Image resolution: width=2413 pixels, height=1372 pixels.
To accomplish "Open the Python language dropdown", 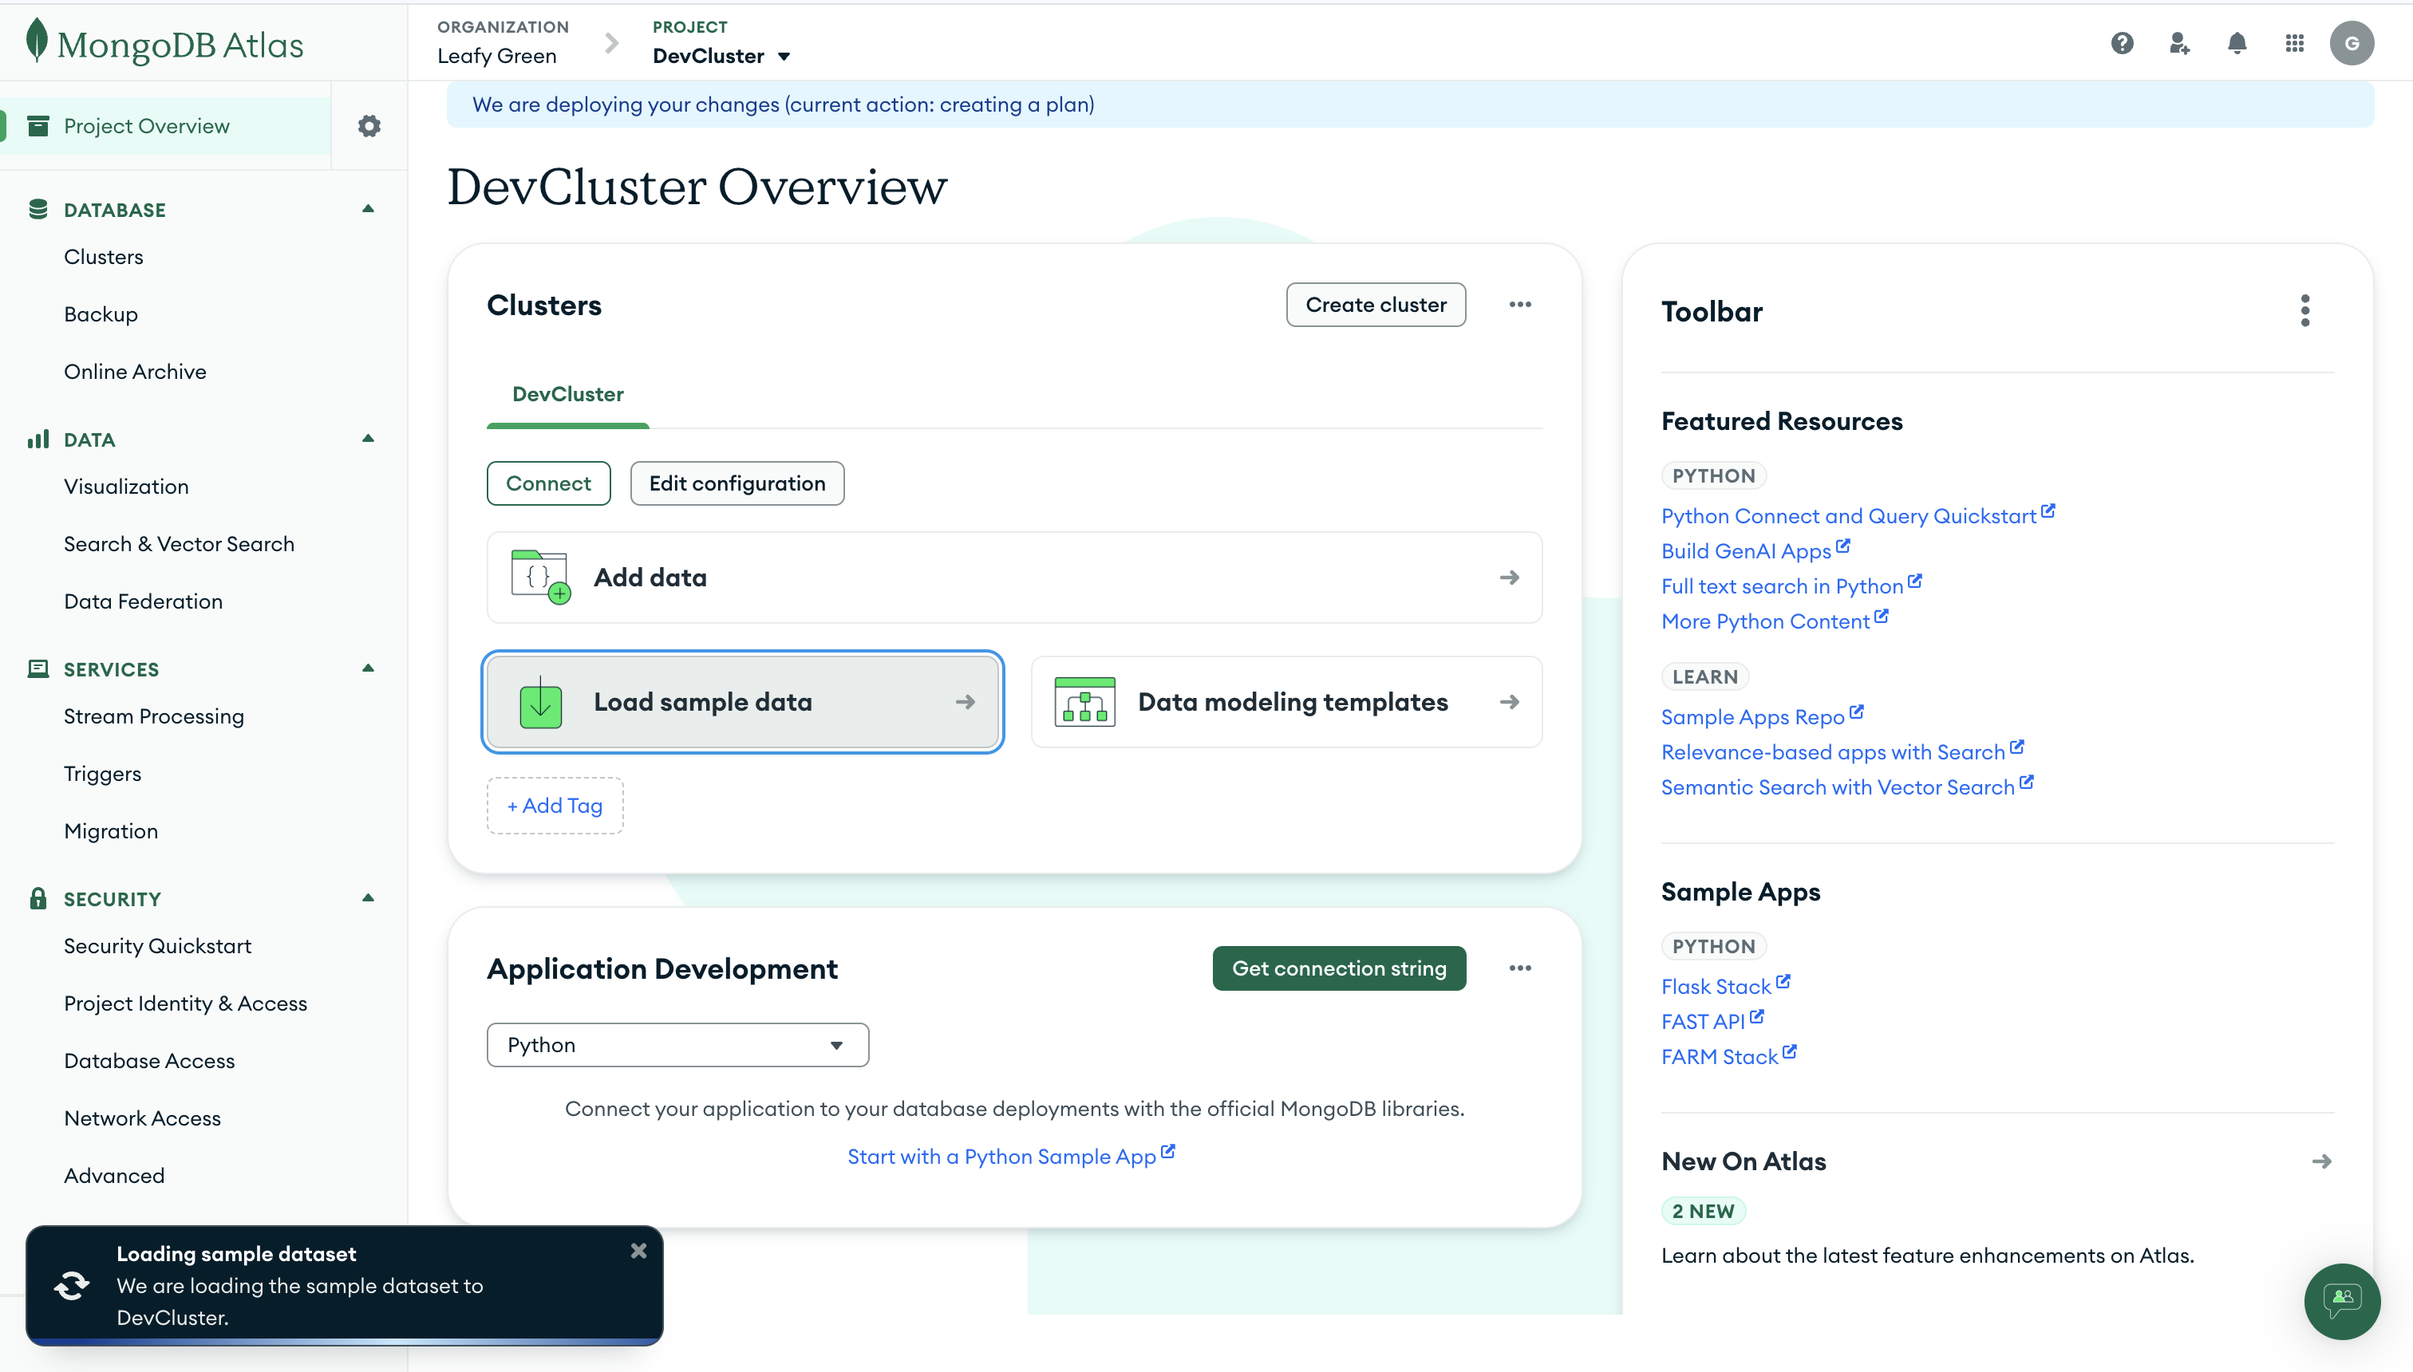I will click(677, 1044).
